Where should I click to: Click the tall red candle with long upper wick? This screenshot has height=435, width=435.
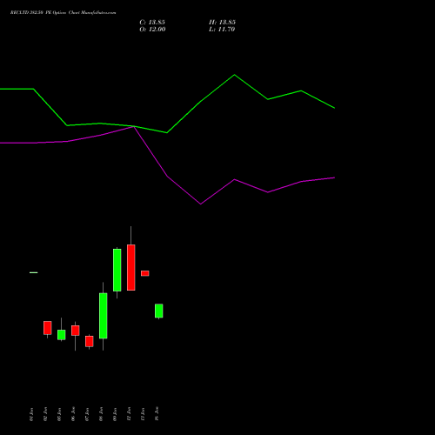pos(131,267)
